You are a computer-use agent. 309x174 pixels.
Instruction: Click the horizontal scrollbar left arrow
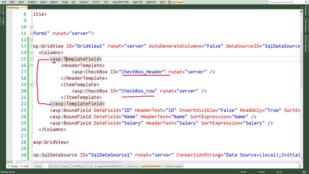[x=19, y=162]
